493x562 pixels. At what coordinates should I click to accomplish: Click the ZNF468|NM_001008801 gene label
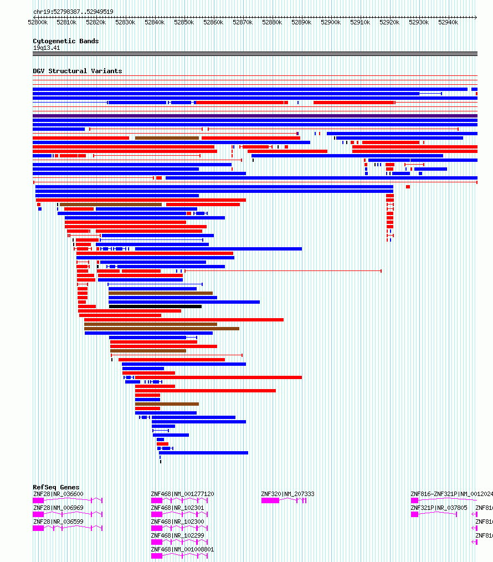pos(182,549)
